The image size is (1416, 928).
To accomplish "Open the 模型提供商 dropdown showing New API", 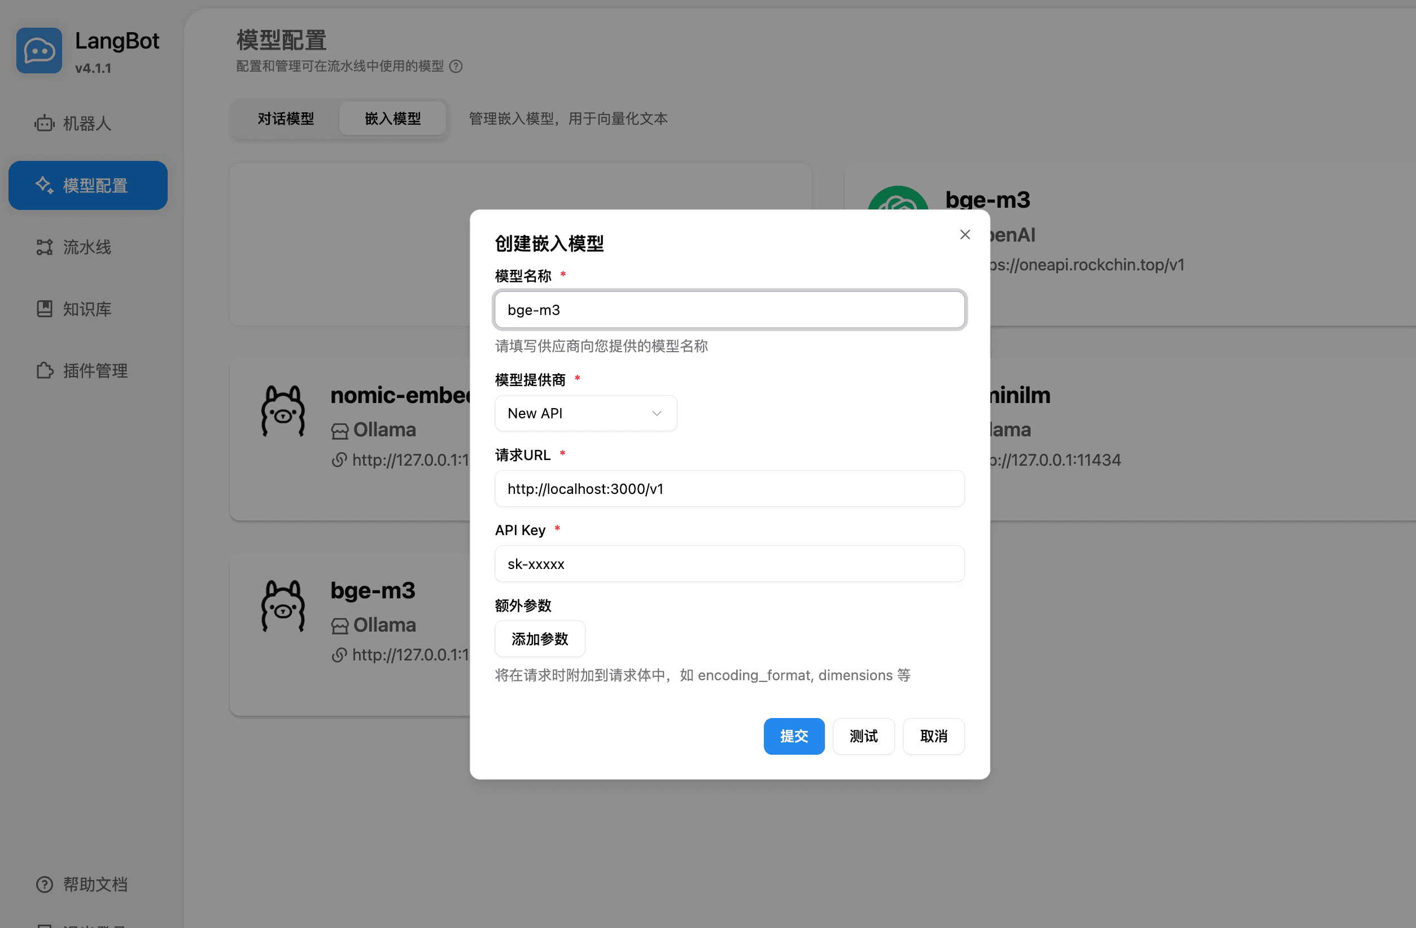I will point(585,413).
